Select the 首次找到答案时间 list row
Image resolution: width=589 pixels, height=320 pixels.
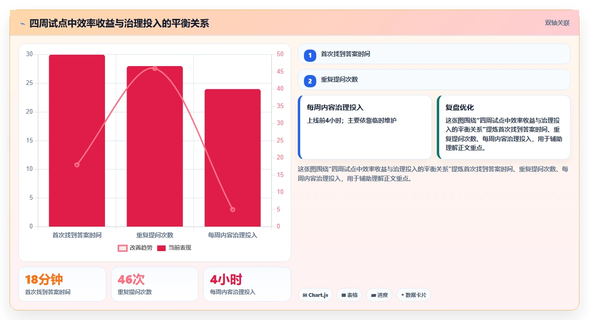point(434,54)
